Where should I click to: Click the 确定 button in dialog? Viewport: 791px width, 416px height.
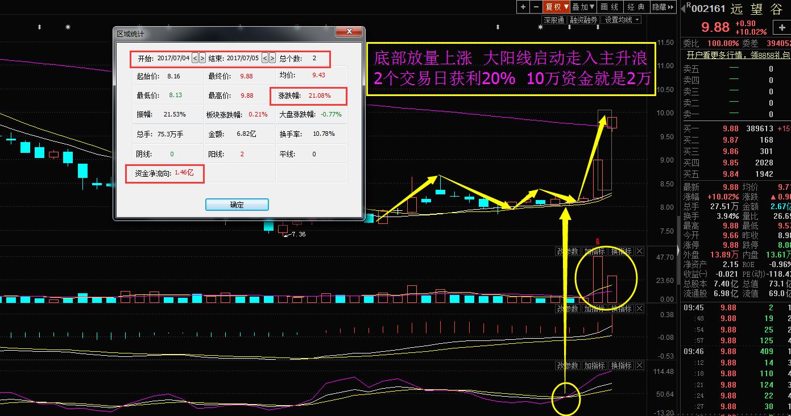click(237, 205)
